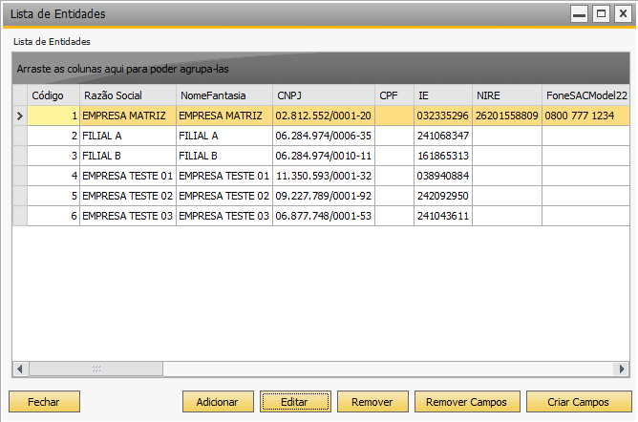Click the Criar Campos button

[579, 402]
